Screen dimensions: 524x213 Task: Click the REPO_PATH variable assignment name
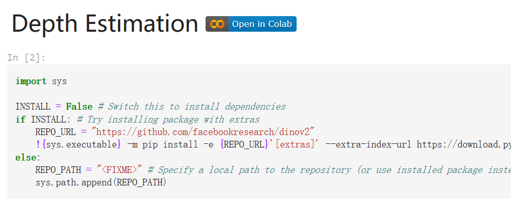coord(58,170)
